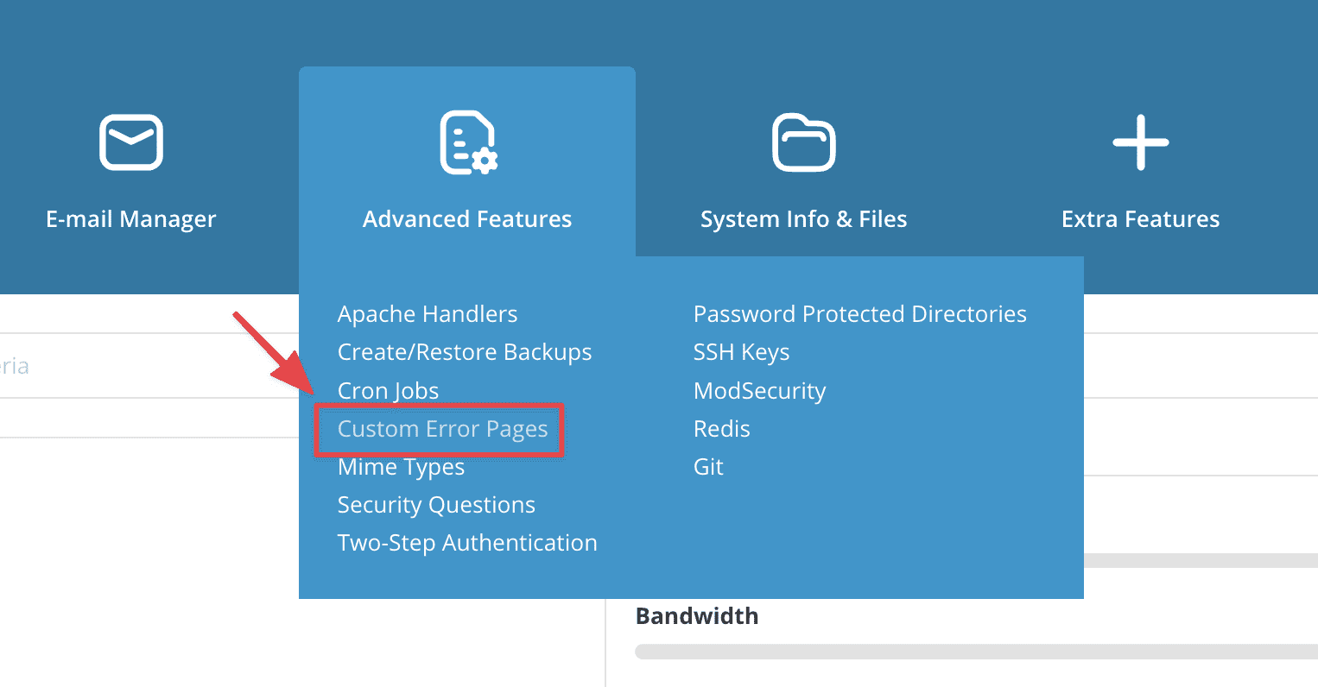
Task: Open Create/Restore Backups
Action: pos(464,351)
